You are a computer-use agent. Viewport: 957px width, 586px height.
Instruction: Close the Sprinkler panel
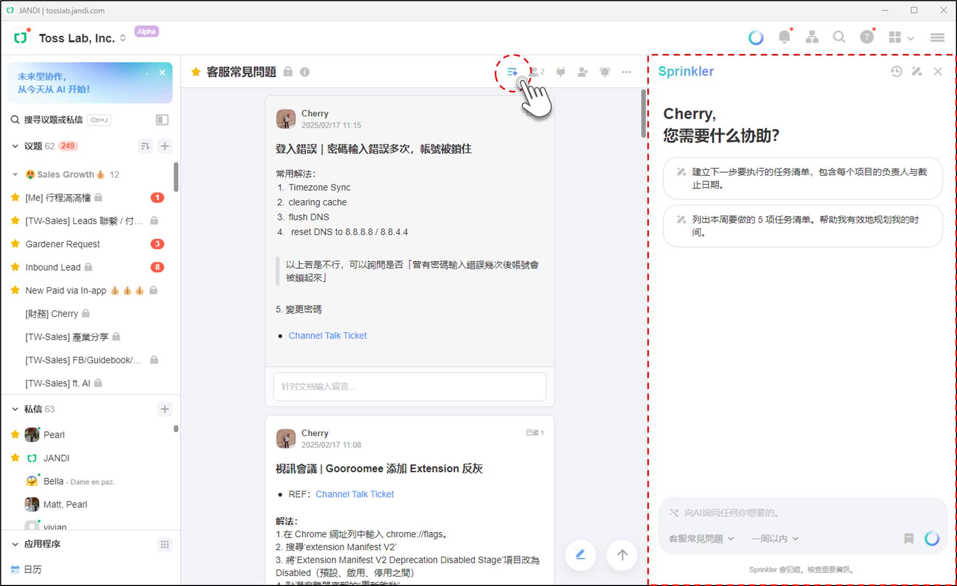[x=938, y=72]
